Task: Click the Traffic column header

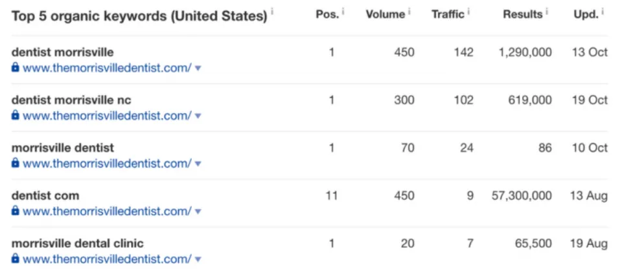Action: 448,14
